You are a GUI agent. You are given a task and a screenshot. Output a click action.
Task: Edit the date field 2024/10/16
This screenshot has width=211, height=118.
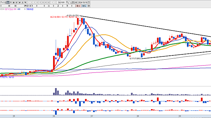(83, 2)
